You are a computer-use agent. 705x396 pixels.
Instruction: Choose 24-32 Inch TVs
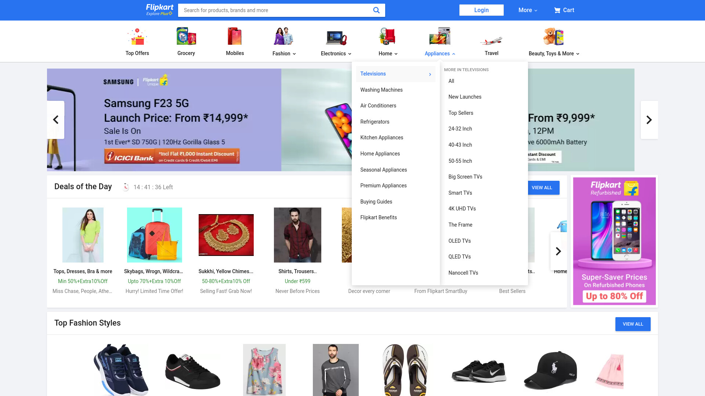pos(460,129)
